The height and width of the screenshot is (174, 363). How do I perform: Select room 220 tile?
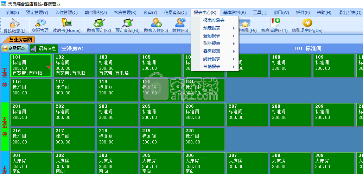(204, 139)
